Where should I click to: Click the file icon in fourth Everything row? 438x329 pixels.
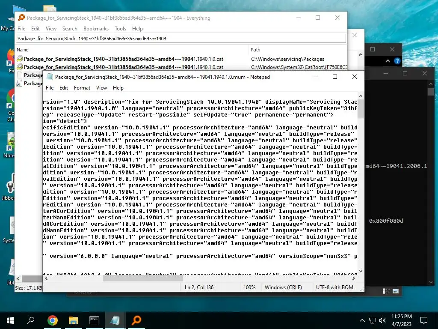coord(20,84)
